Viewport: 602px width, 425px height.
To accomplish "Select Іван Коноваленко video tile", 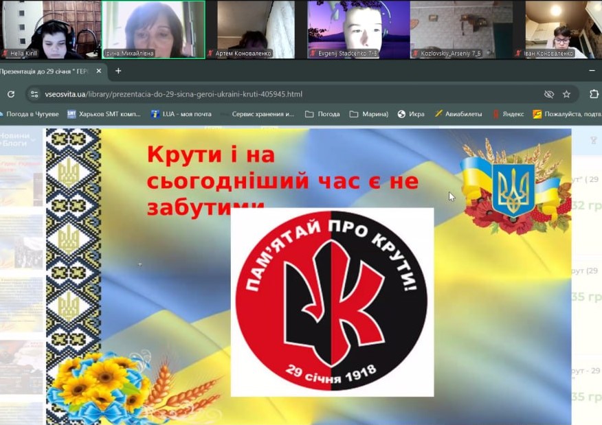I will click(x=557, y=29).
